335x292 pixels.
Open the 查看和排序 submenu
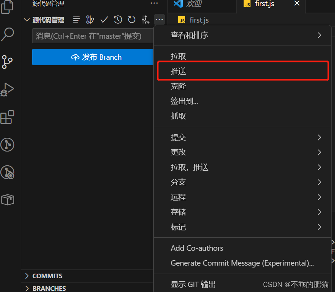click(x=242, y=35)
